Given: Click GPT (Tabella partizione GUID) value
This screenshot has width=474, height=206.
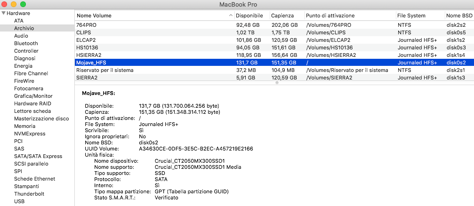Looking at the screenshot, I should coord(192,191).
